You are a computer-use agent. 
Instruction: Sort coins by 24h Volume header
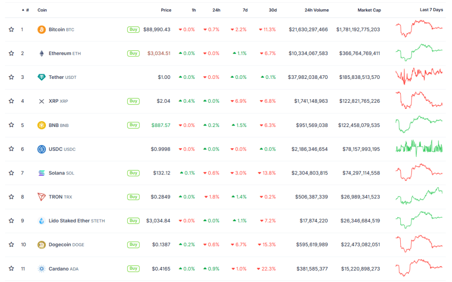tap(316, 10)
